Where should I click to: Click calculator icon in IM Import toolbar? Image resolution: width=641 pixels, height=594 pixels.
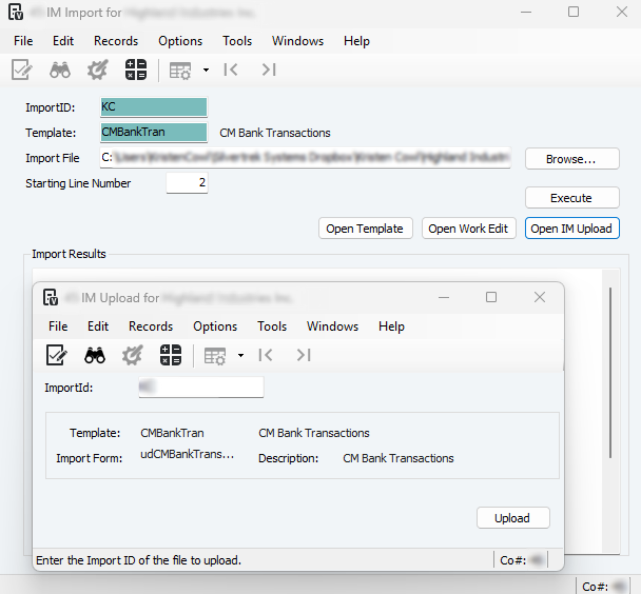[136, 69]
